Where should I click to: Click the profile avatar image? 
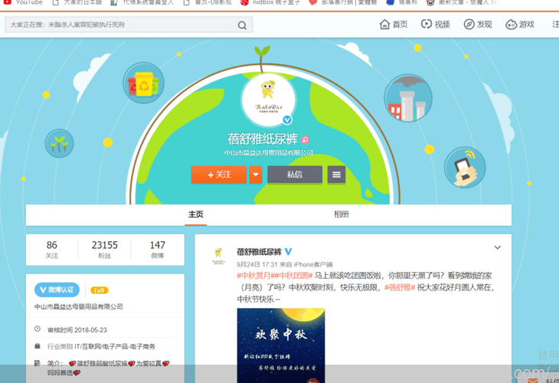click(268, 99)
